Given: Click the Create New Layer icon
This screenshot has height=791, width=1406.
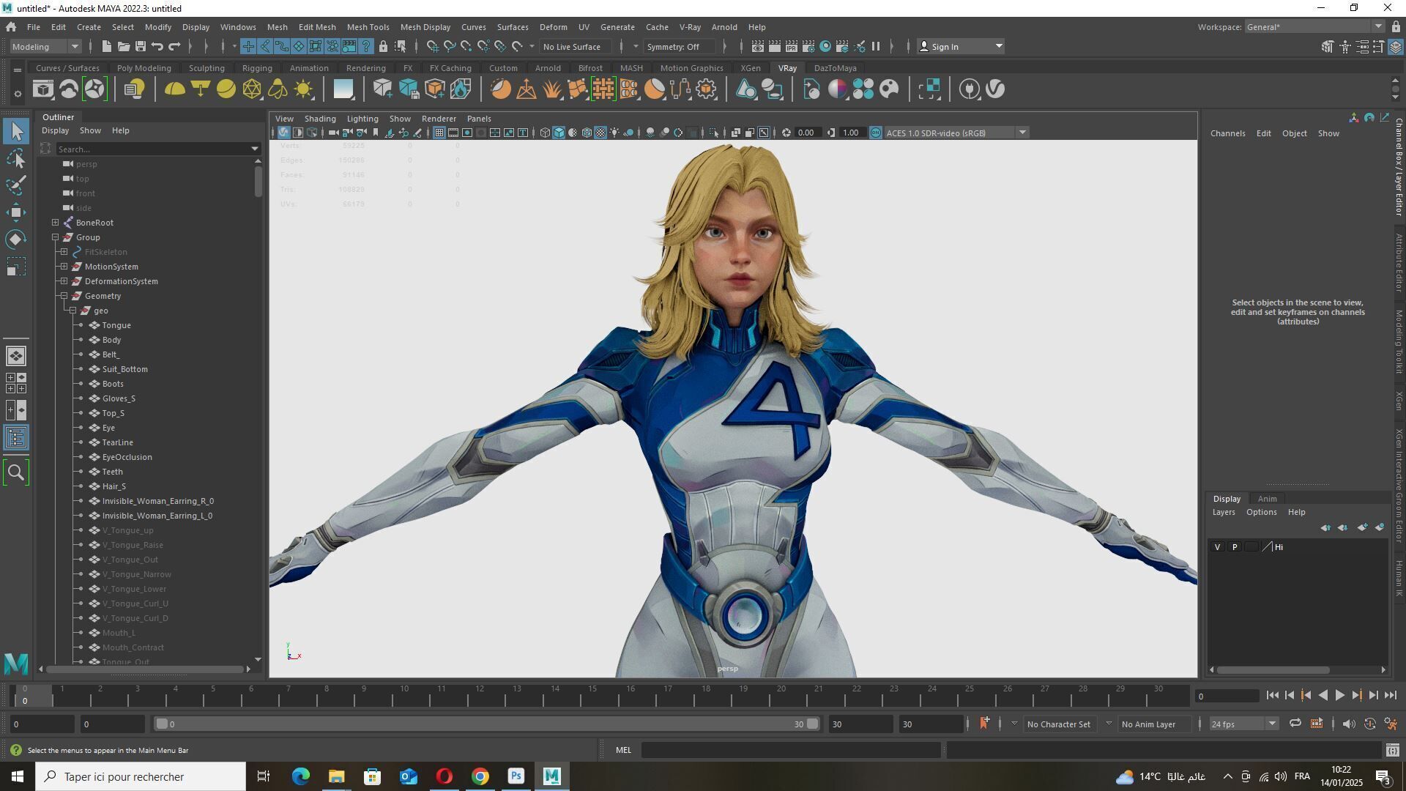Looking at the screenshot, I should pyautogui.click(x=1362, y=527).
